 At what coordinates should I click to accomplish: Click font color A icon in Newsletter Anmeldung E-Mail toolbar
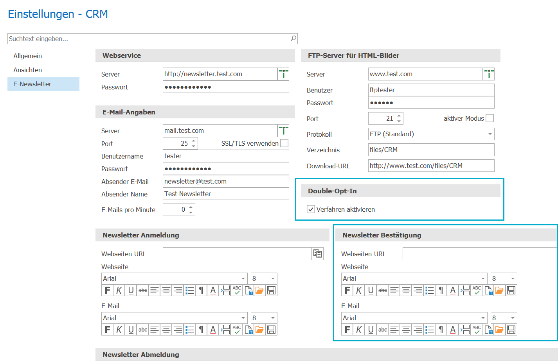click(x=213, y=330)
